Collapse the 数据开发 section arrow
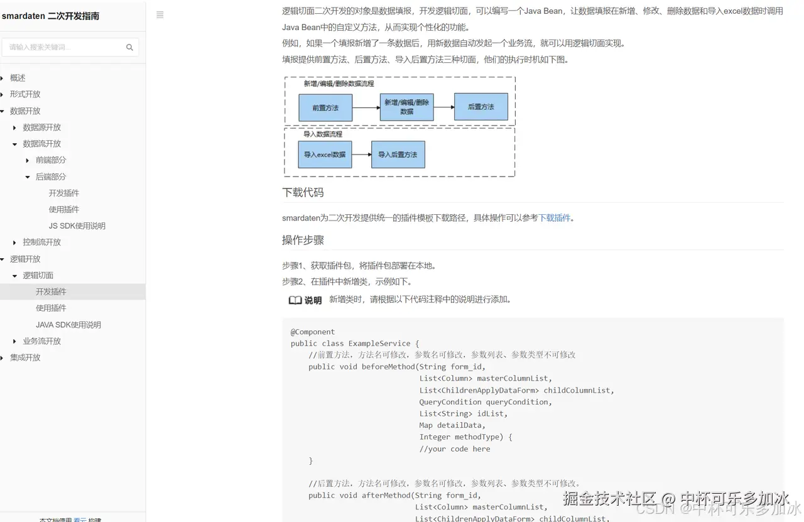This screenshot has width=804, height=522. tap(3, 111)
